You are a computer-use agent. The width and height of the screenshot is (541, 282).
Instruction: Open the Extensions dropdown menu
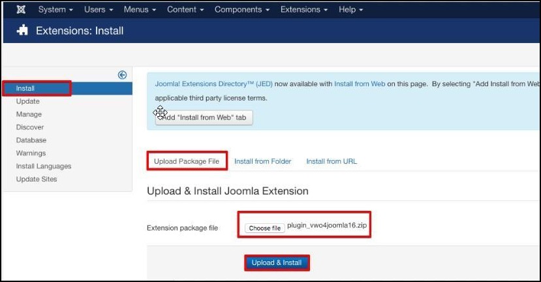pos(304,10)
